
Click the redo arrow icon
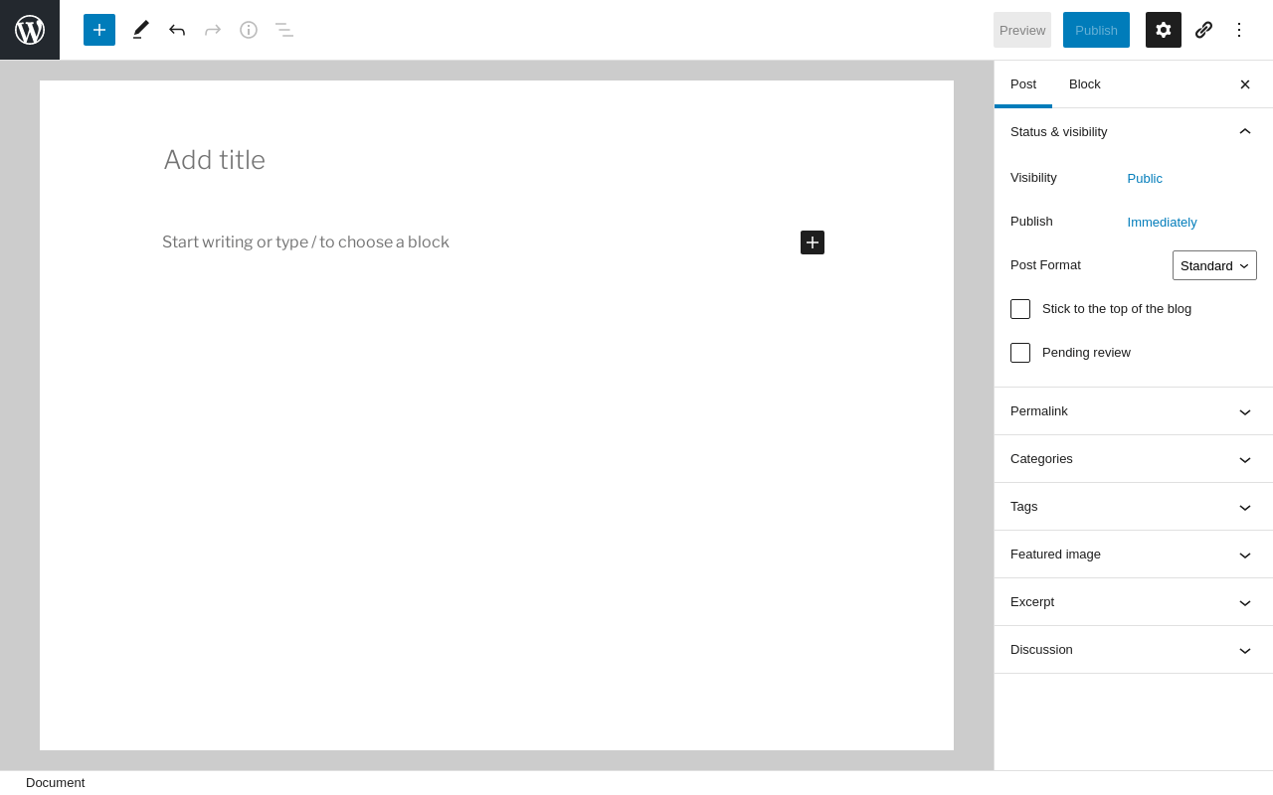coord(213,30)
